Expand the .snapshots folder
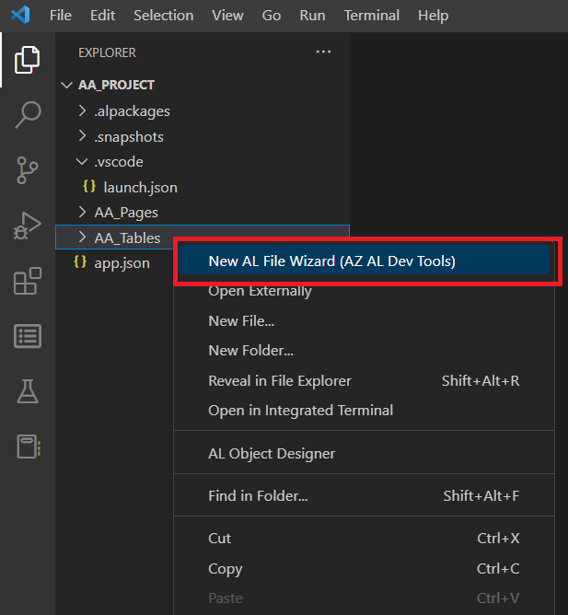Viewport: 568px width, 615px height. [x=82, y=136]
